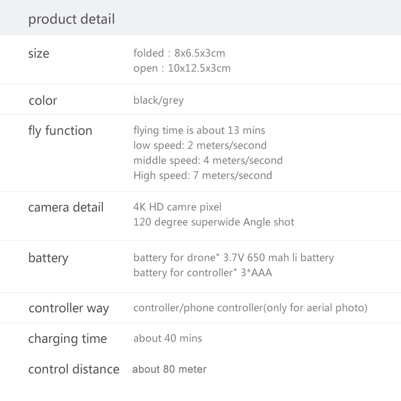Click the 120 degree superwide Angle text
Viewport: 401px width, 401px height.
(x=214, y=222)
